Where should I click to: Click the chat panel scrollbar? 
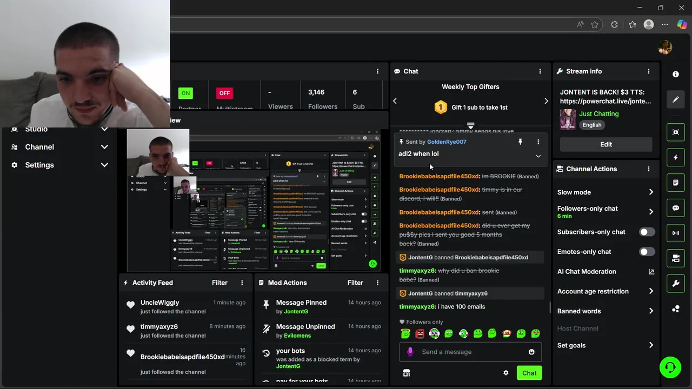tap(550, 307)
